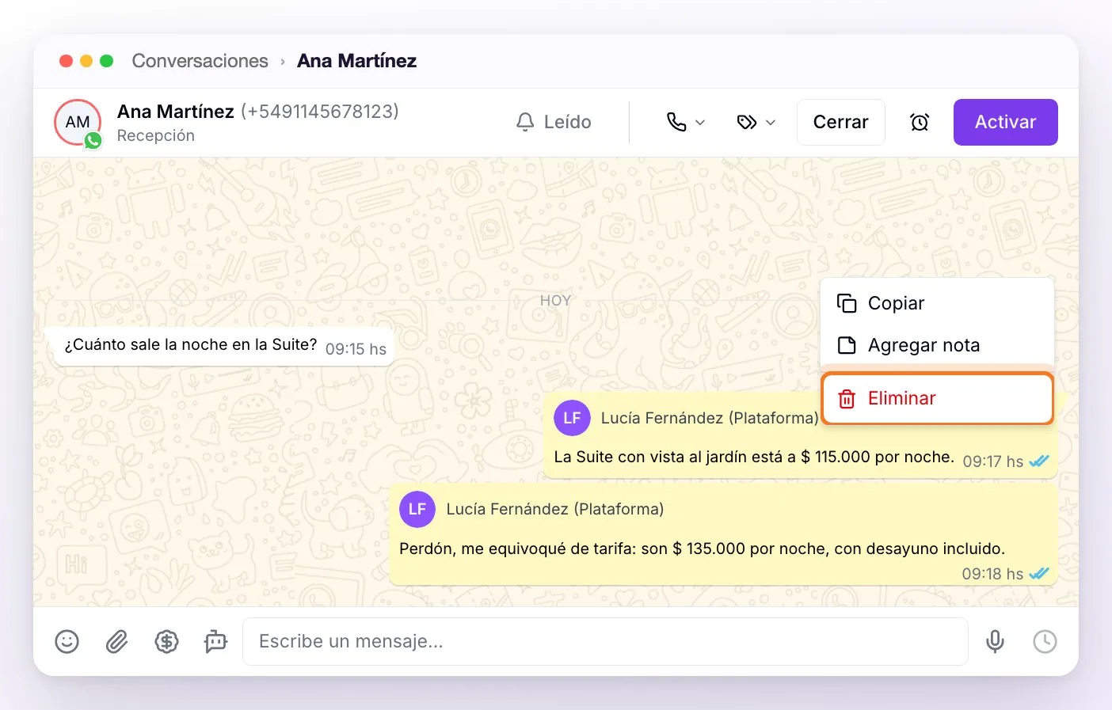This screenshot has height=710, width=1112.
Task: Choose Agregar nota from the context menu
Action: [x=937, y=345]
